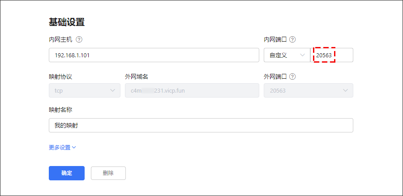Screen dimensions: 403x196
Task: Open the 外网端口 20563 dropdown
Action: click(308, 90)
